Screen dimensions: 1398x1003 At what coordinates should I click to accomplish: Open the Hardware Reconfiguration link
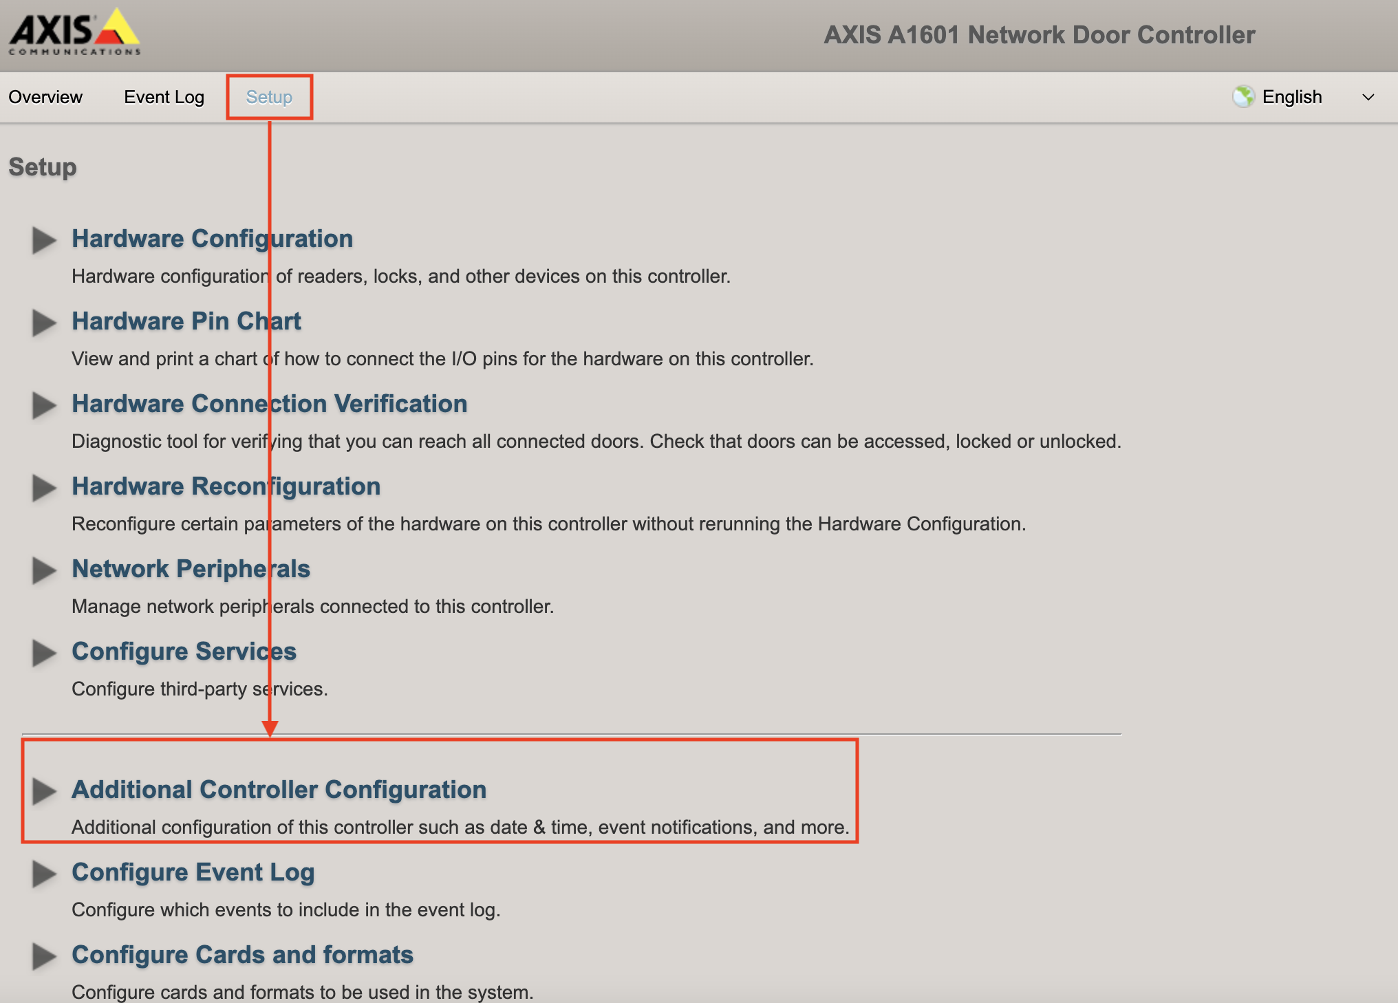point(226,486)
